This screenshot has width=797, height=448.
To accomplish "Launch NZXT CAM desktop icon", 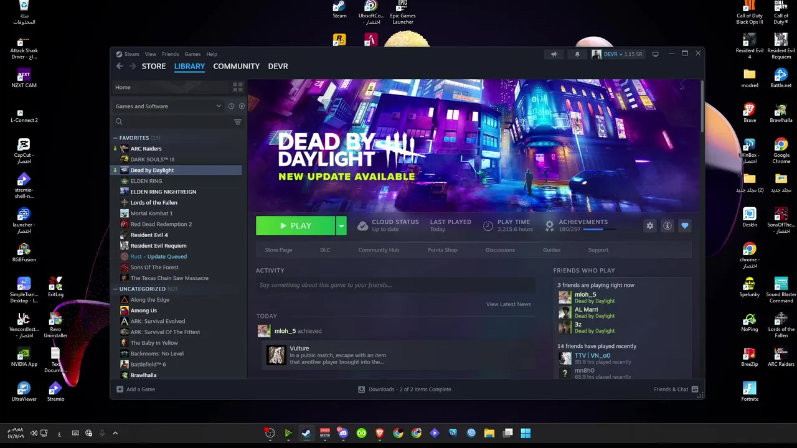I will 24,78.
